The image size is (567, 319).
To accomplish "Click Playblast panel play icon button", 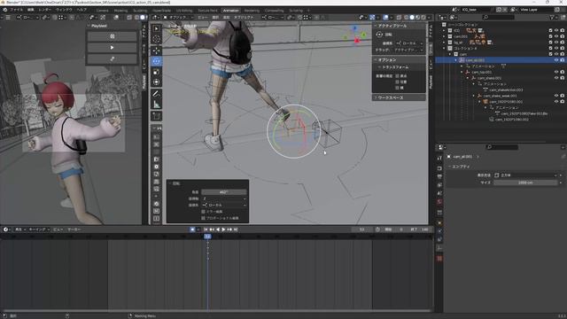I will click(113, 47).
